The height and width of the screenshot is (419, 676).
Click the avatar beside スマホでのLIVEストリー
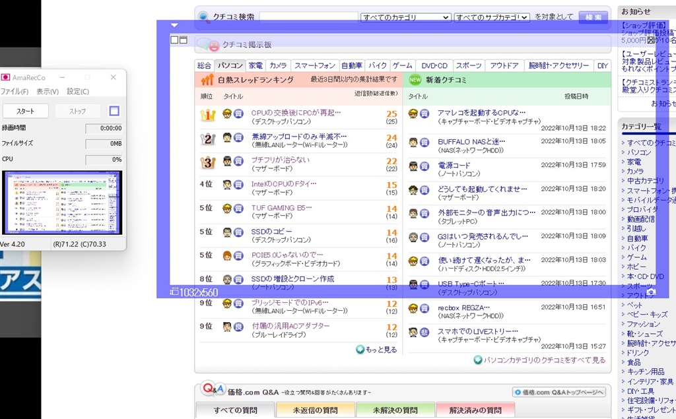point(413,332)
